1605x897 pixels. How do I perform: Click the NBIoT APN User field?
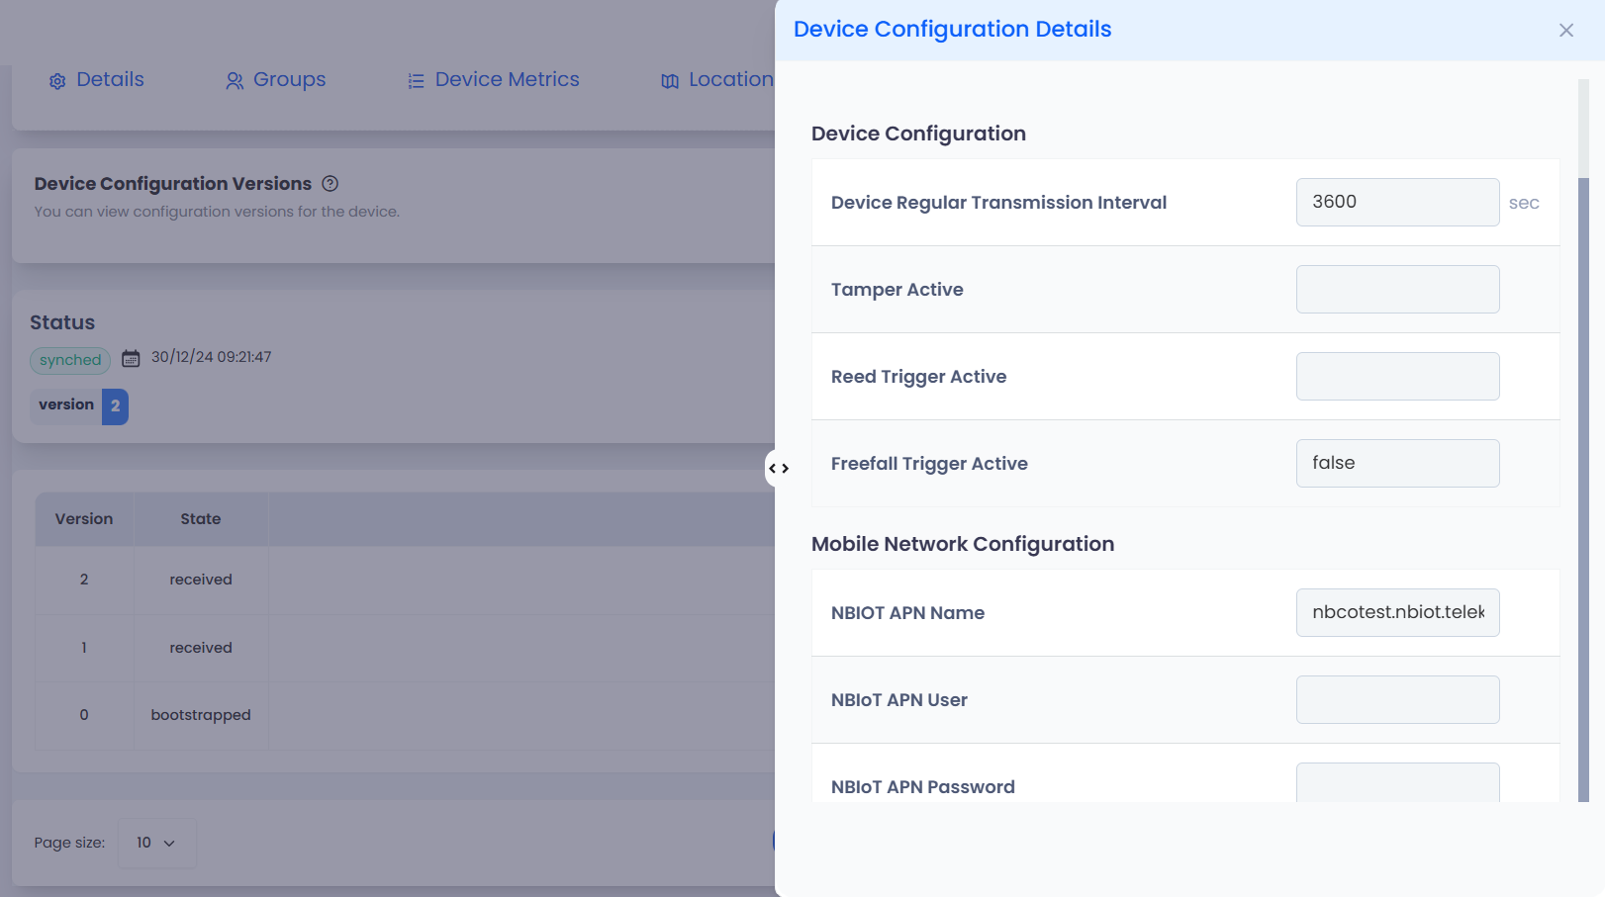(1396, 699)
